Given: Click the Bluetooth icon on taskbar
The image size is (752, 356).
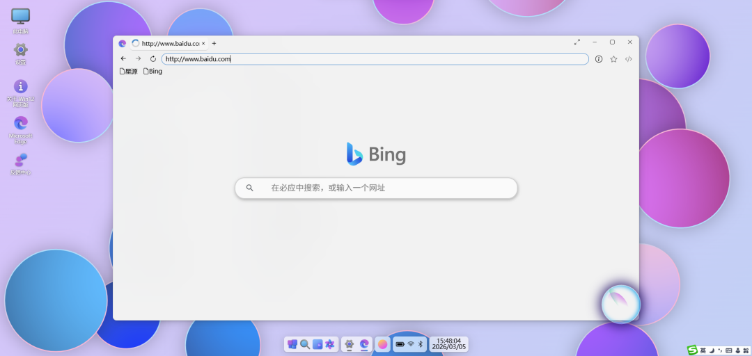Looking at the screenshot, I should pyautogui.click(x=421, y=344).
